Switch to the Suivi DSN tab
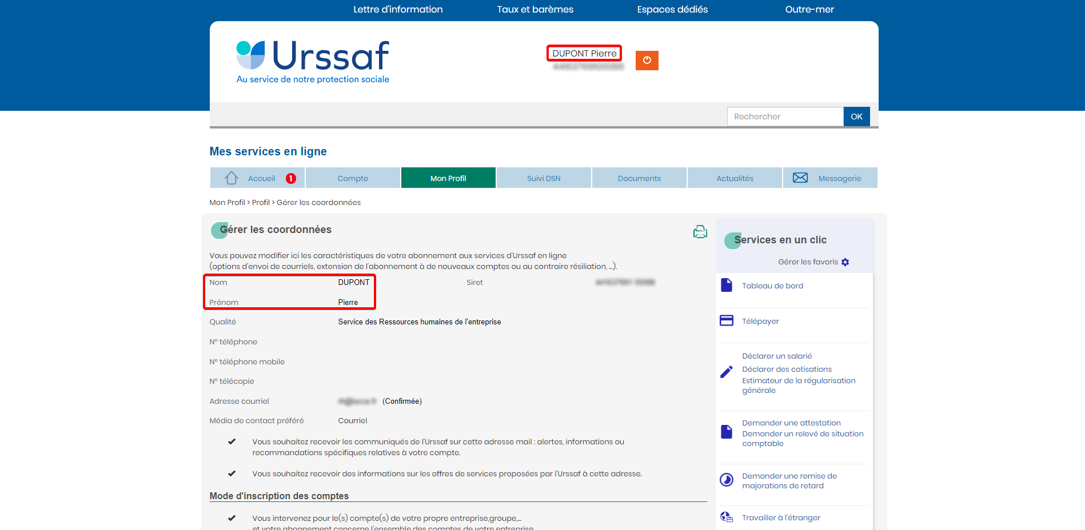This screenshot has height=530, width=1085. click(x=544, y=178)
